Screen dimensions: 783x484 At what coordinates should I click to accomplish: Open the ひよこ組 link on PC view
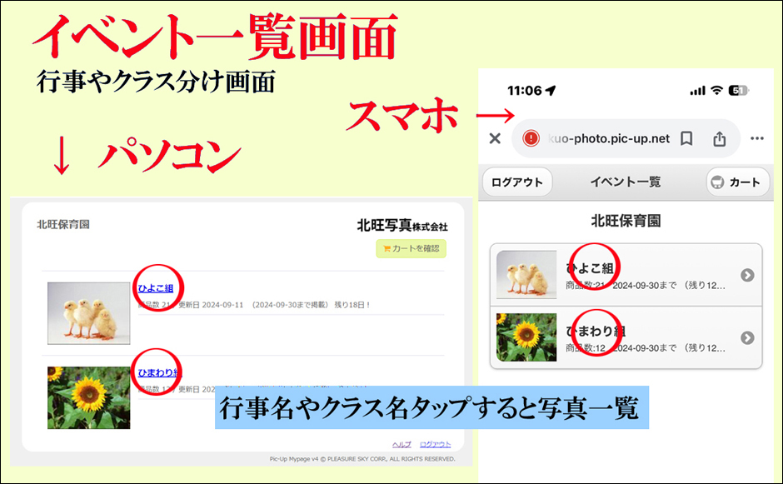click(154, 289)
